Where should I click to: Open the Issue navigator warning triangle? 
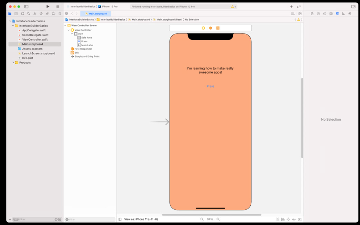coord(35,14)
